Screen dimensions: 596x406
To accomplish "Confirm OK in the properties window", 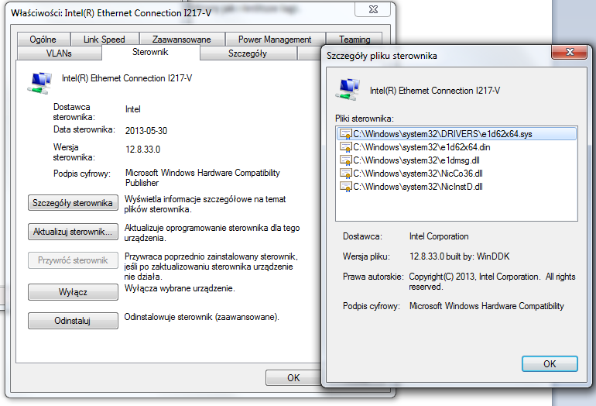I will [293, 378].
